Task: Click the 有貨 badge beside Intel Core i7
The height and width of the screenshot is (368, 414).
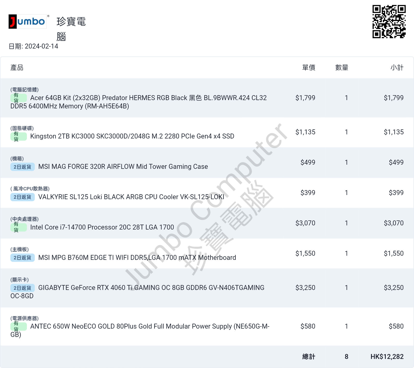Action: point(19,227)
